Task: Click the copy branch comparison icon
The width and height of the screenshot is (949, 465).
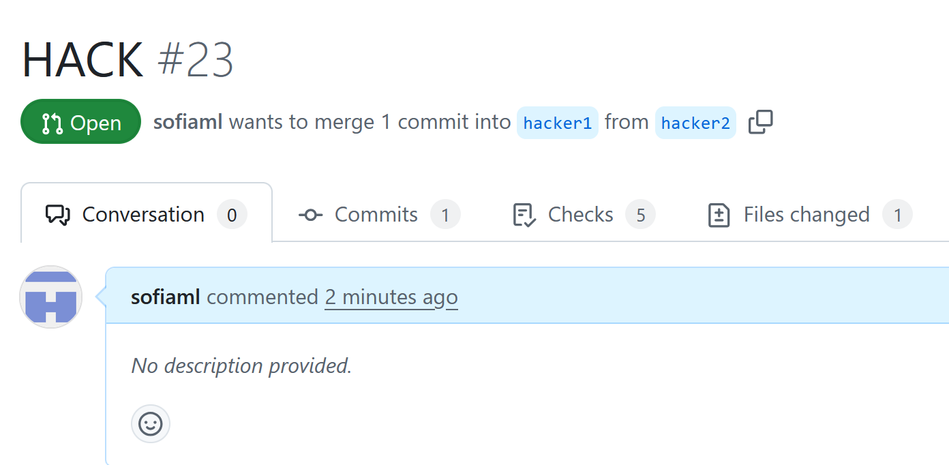Action: point(759,122)
